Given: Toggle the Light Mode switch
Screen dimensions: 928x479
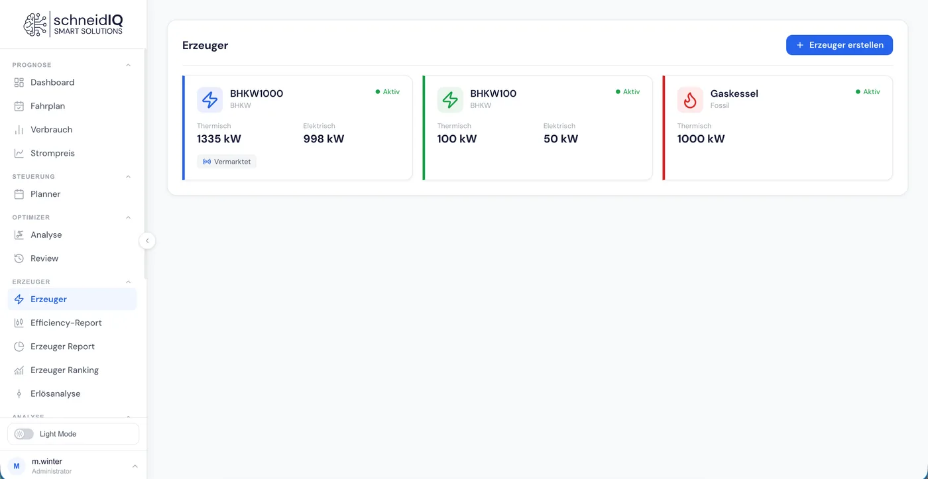Looking at the screenshot, I should 24,434.
